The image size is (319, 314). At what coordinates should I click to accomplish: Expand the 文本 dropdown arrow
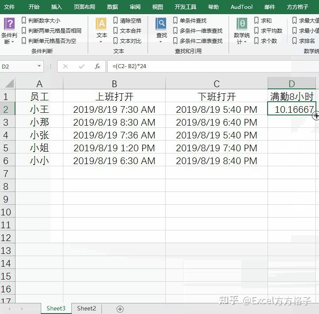coord(101,42)
